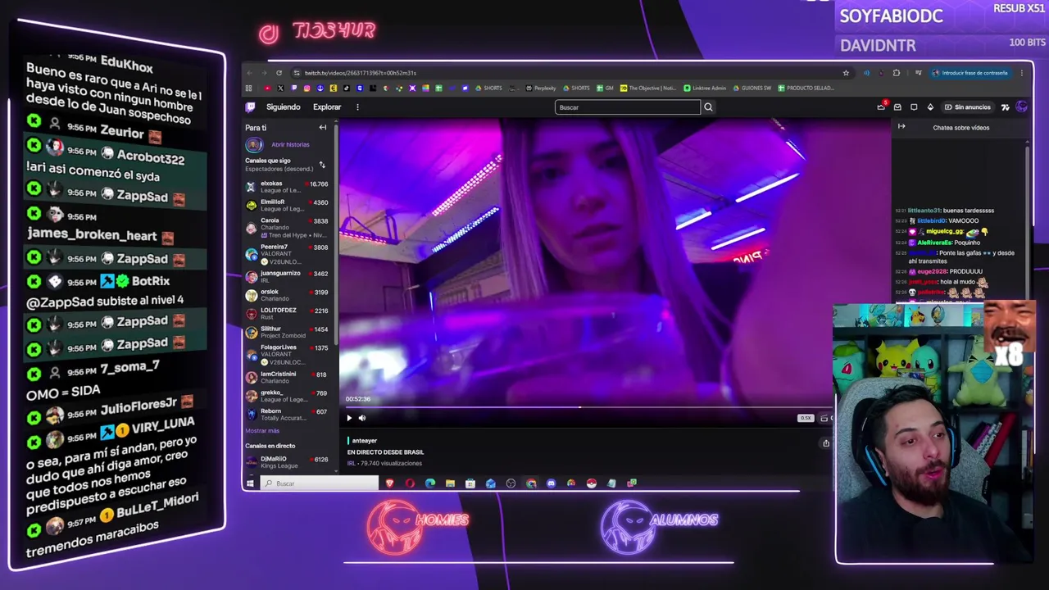Click the search magnifier button
The image size is (1049, 590).
(708, 107)
